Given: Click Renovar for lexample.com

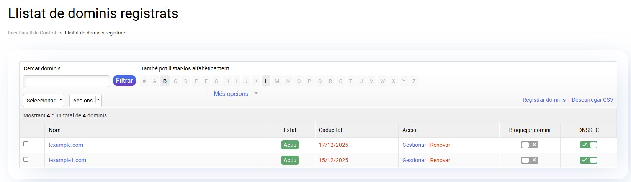Looking at the screenshot, I should click(440, 145).
